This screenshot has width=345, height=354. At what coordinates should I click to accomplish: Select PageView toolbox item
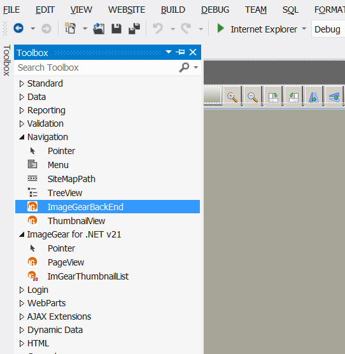(x=108, y=262)
